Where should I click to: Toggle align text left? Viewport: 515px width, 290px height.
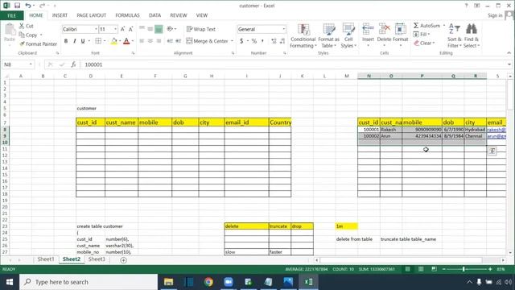click(142, 41)
